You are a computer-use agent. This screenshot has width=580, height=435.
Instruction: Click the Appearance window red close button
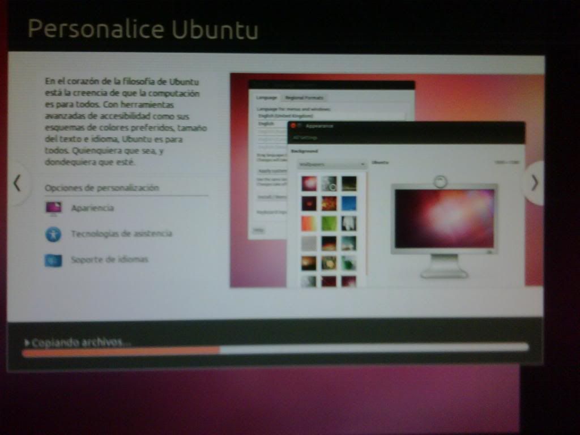(293, 126)
